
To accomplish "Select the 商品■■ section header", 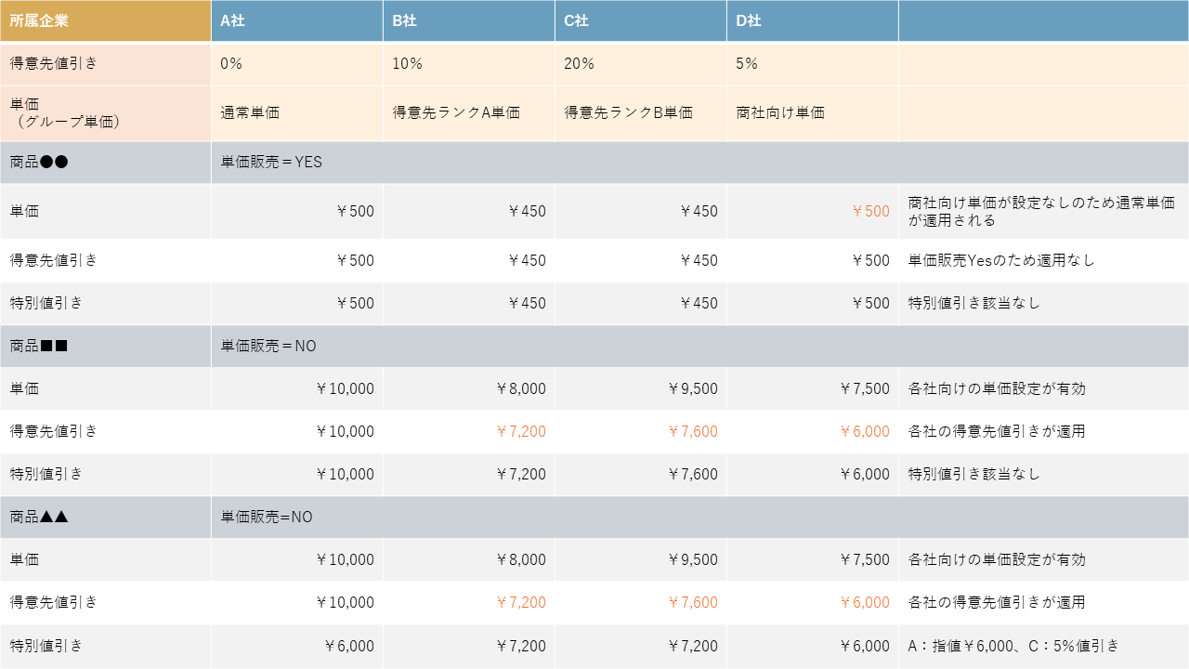I will click(105, 346).
